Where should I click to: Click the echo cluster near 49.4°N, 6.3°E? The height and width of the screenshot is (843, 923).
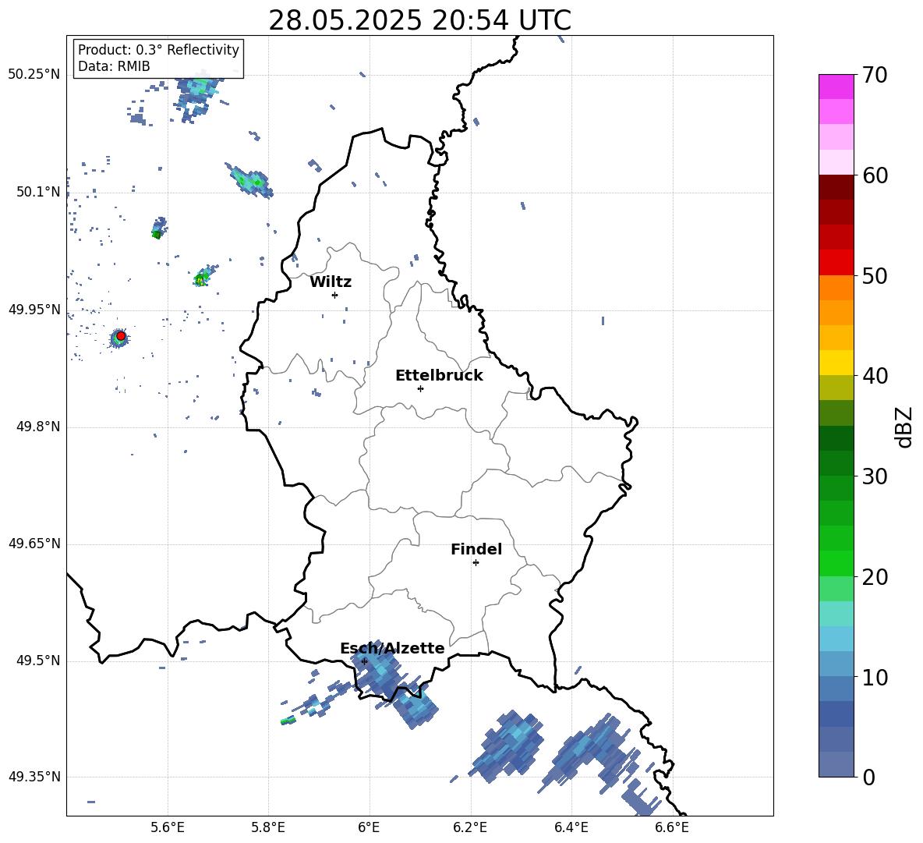coord(508,746)
